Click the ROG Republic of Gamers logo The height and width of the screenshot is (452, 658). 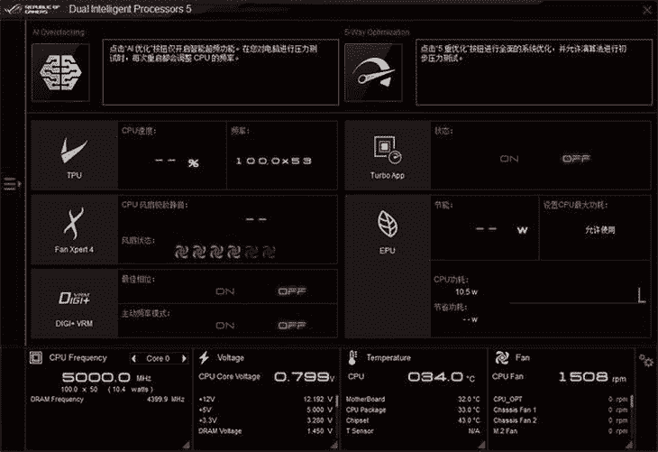32,9
